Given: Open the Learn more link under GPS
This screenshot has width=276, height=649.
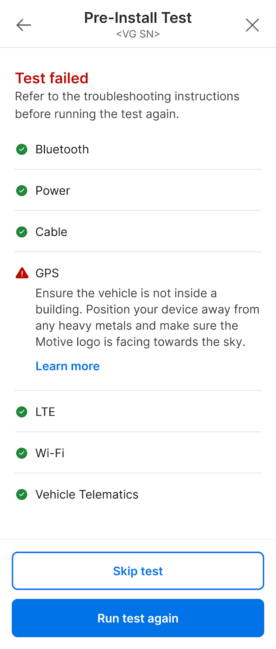Looking at the screenshot, I should [68, 366].
